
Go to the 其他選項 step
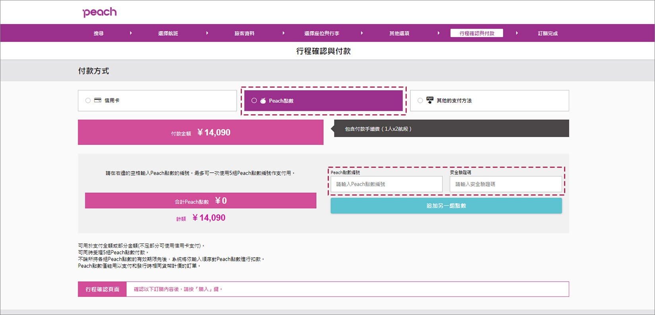click(x=399, y=33)
